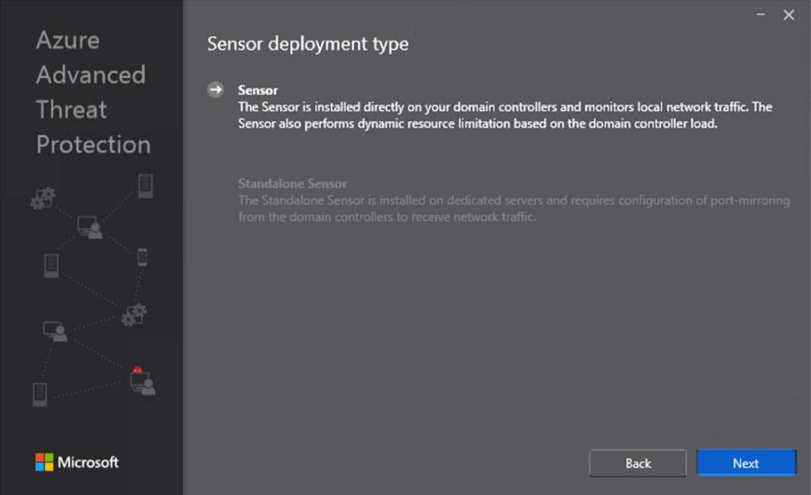811x495 pixels.
Task: Click the Microsoft wordmark text
Action: pos(88,463)
